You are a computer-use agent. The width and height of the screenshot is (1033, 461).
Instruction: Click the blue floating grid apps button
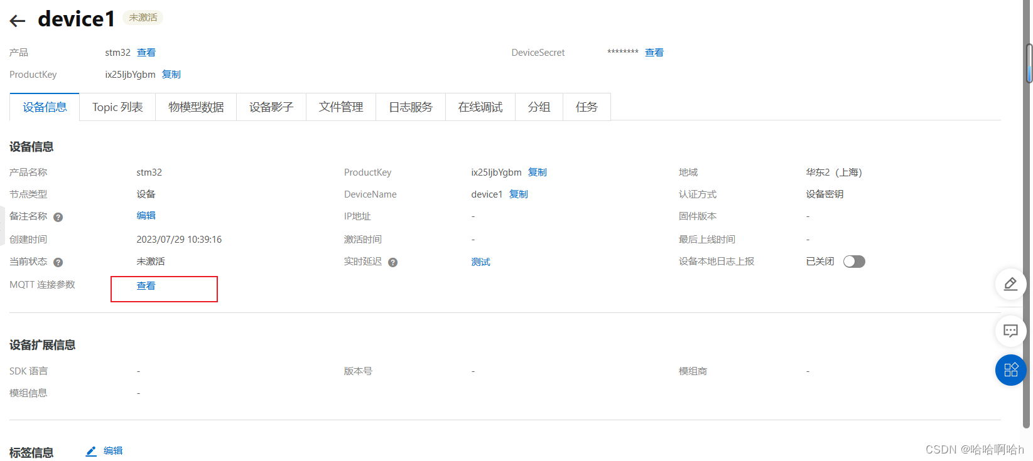[x=1010, y=370]
